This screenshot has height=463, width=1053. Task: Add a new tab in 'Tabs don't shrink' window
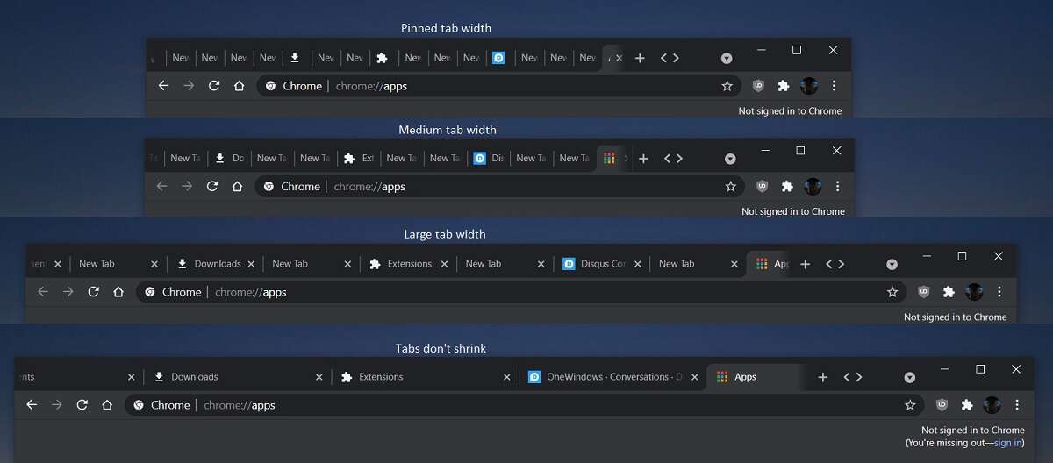click(x=822, y=377)
